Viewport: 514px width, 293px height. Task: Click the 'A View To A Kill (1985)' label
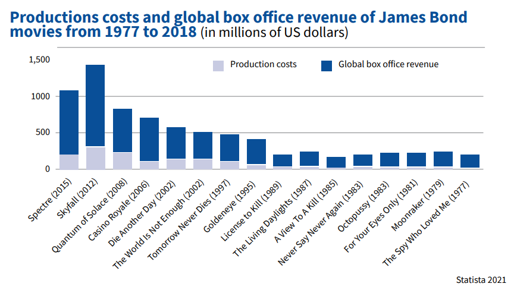point(306,211)
